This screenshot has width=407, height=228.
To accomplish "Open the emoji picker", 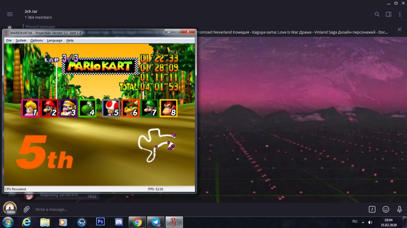I will tap(386, 209).
